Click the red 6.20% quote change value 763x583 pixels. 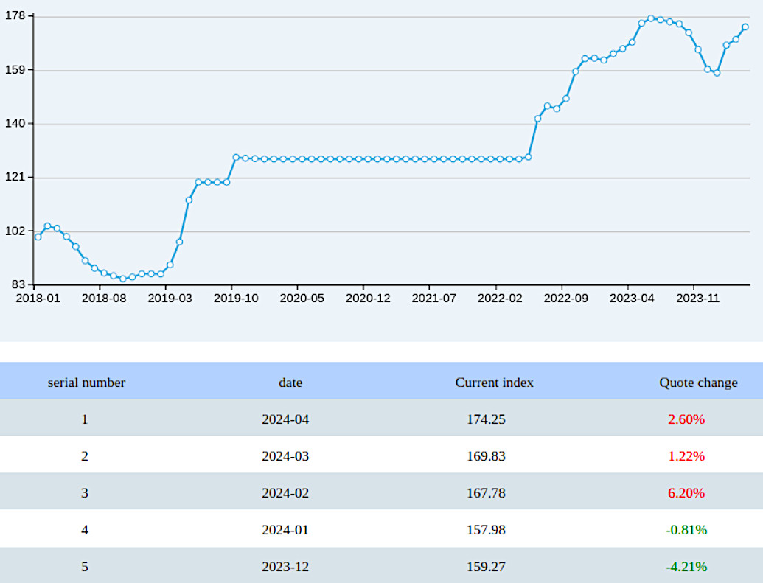click(686, 493)
